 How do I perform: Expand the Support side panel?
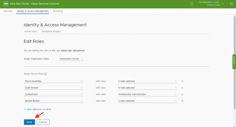point(234,62)
